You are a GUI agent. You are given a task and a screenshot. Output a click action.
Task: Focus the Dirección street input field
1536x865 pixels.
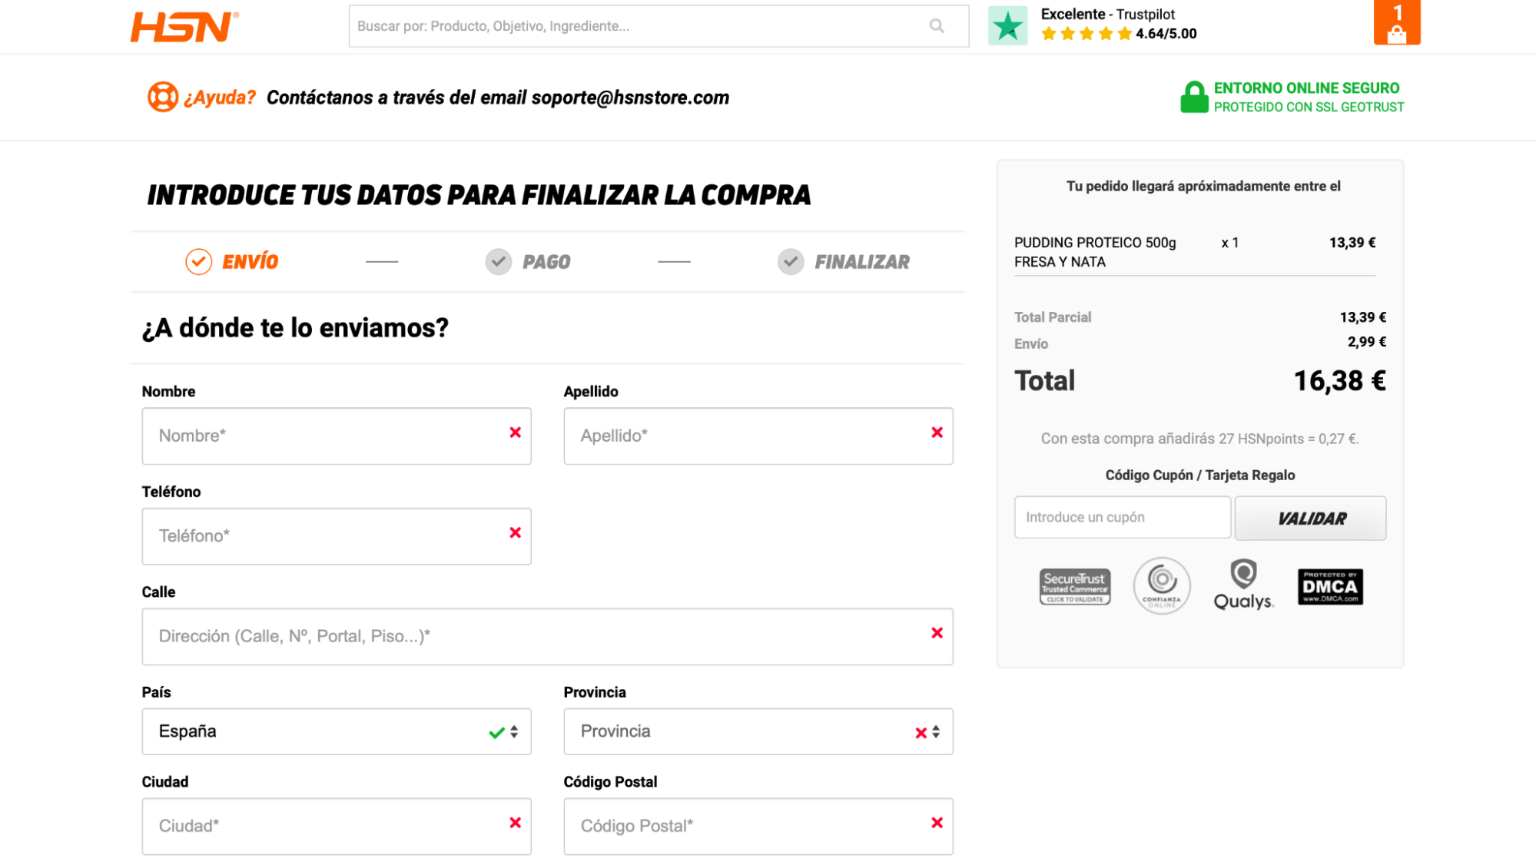(x=547, y=636)
